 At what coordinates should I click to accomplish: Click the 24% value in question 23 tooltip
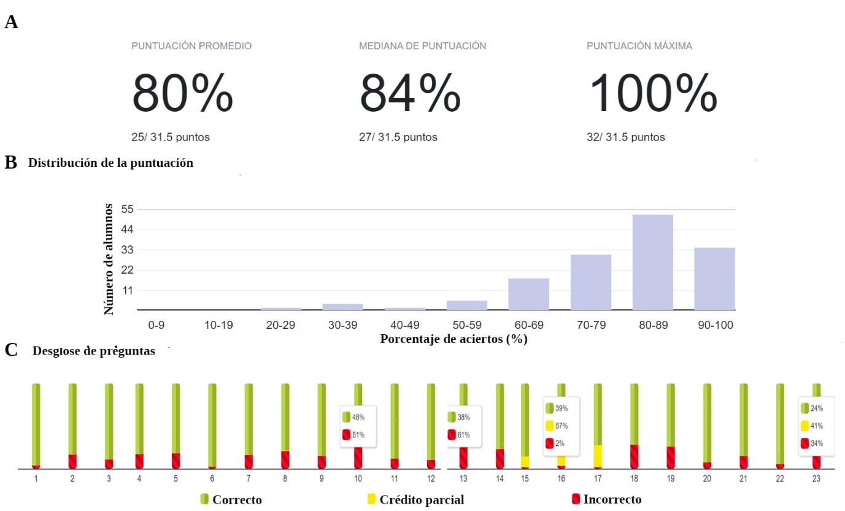click(x=817, y=409)
